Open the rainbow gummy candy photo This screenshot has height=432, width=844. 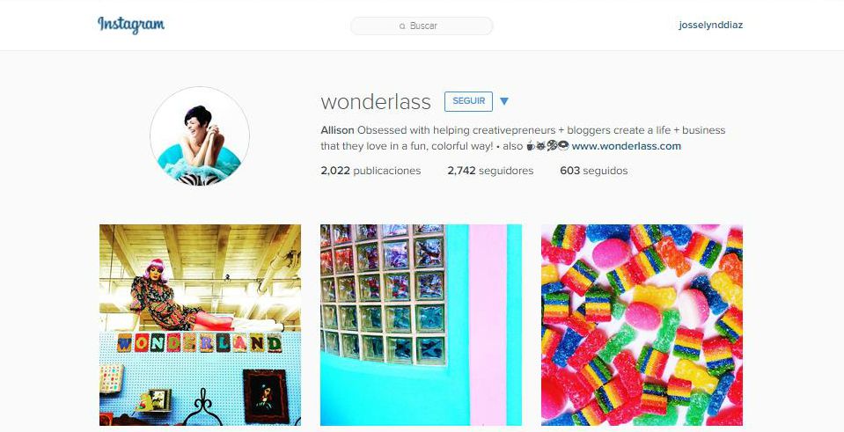(642, 325)
